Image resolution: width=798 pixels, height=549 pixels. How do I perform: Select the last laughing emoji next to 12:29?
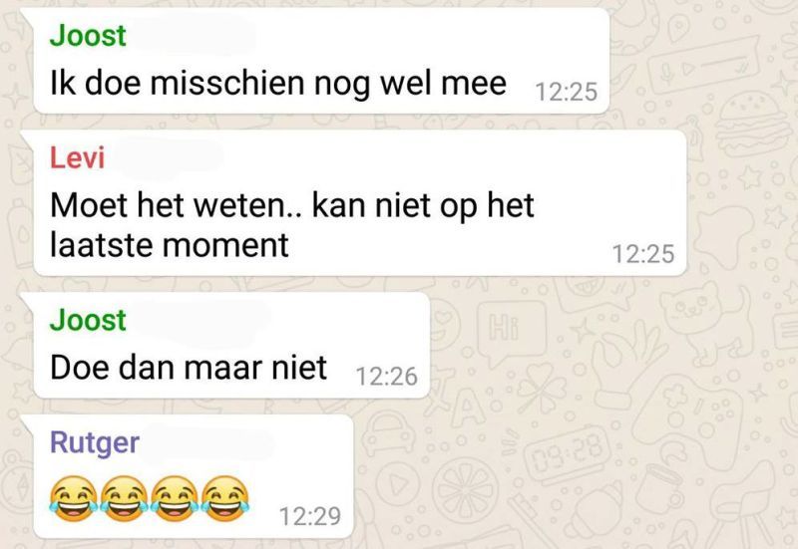click(225, 498)
